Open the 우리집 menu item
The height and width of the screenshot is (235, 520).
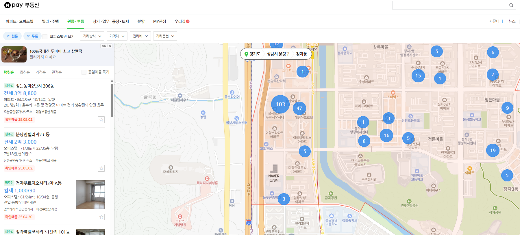pos(182,21)
